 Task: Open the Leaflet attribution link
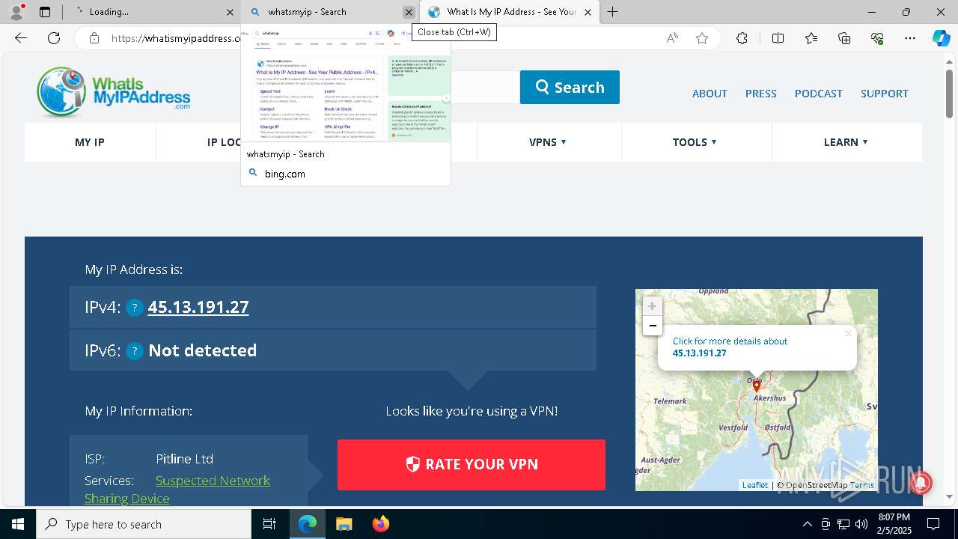(755, 485)
